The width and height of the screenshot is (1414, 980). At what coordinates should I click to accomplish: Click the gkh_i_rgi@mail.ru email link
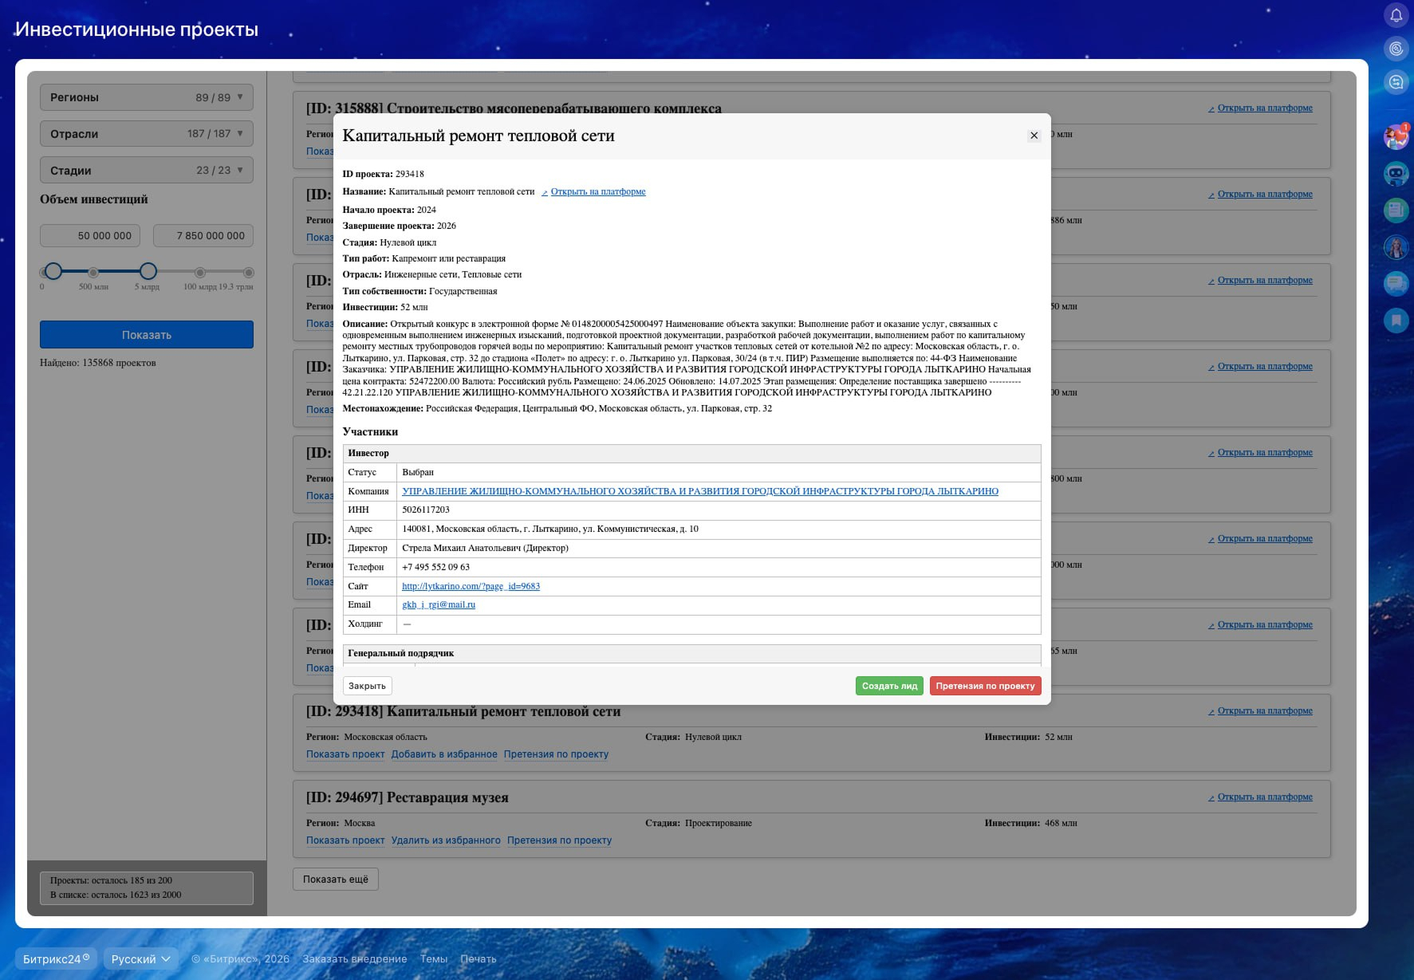tap(439, 604)
